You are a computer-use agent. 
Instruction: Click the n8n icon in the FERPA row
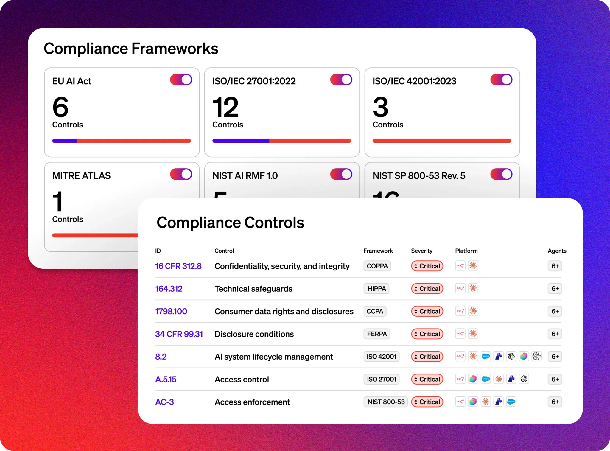[x=460, y=334]
